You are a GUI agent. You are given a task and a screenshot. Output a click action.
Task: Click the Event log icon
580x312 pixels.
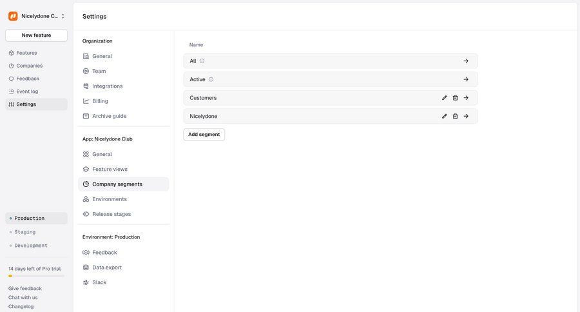pyautogui.click(x=11, y=92)
